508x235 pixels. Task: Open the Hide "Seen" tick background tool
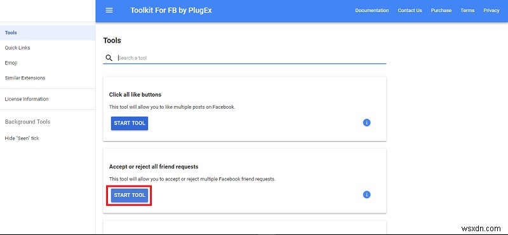[x=48, y=138]
